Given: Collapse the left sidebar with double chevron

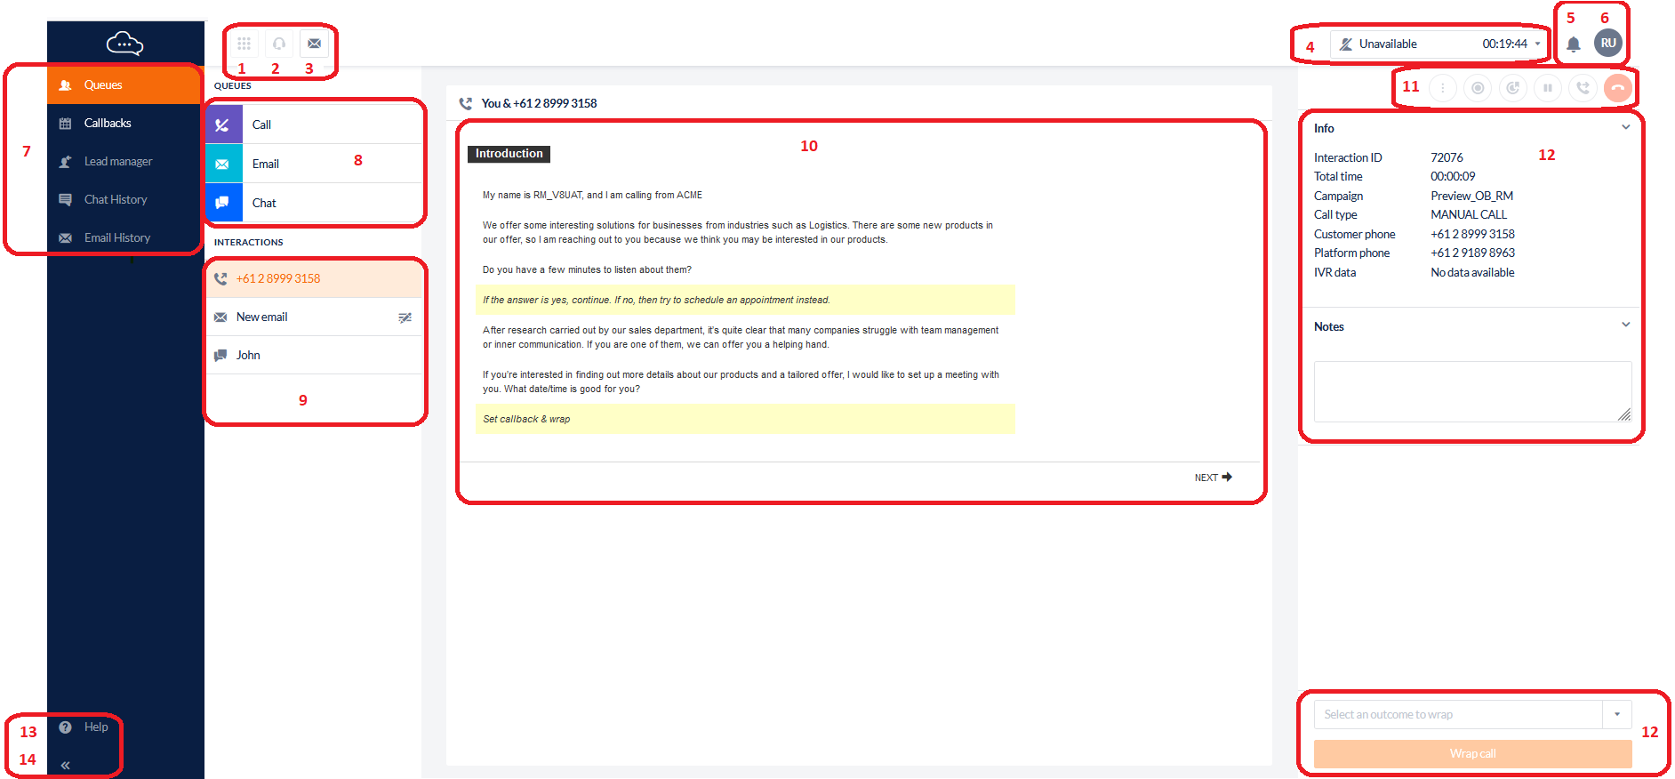Looking at the screenshot, I should (x=65, y=765).
